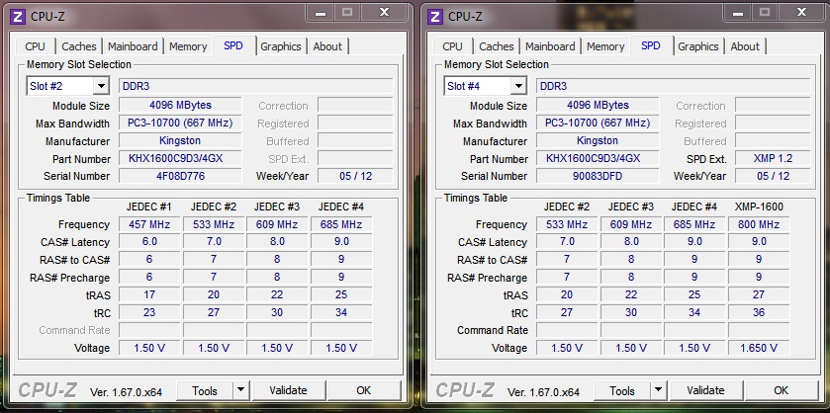Click the XMP 1.2 SPD Ext. field
The height and width of the screenshot is (413, 830).
[x=773, y=158]
